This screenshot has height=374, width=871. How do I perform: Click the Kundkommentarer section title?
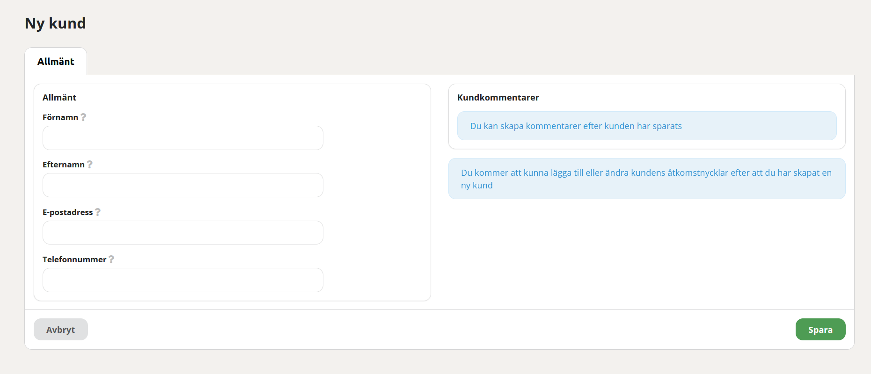[498, 97]
